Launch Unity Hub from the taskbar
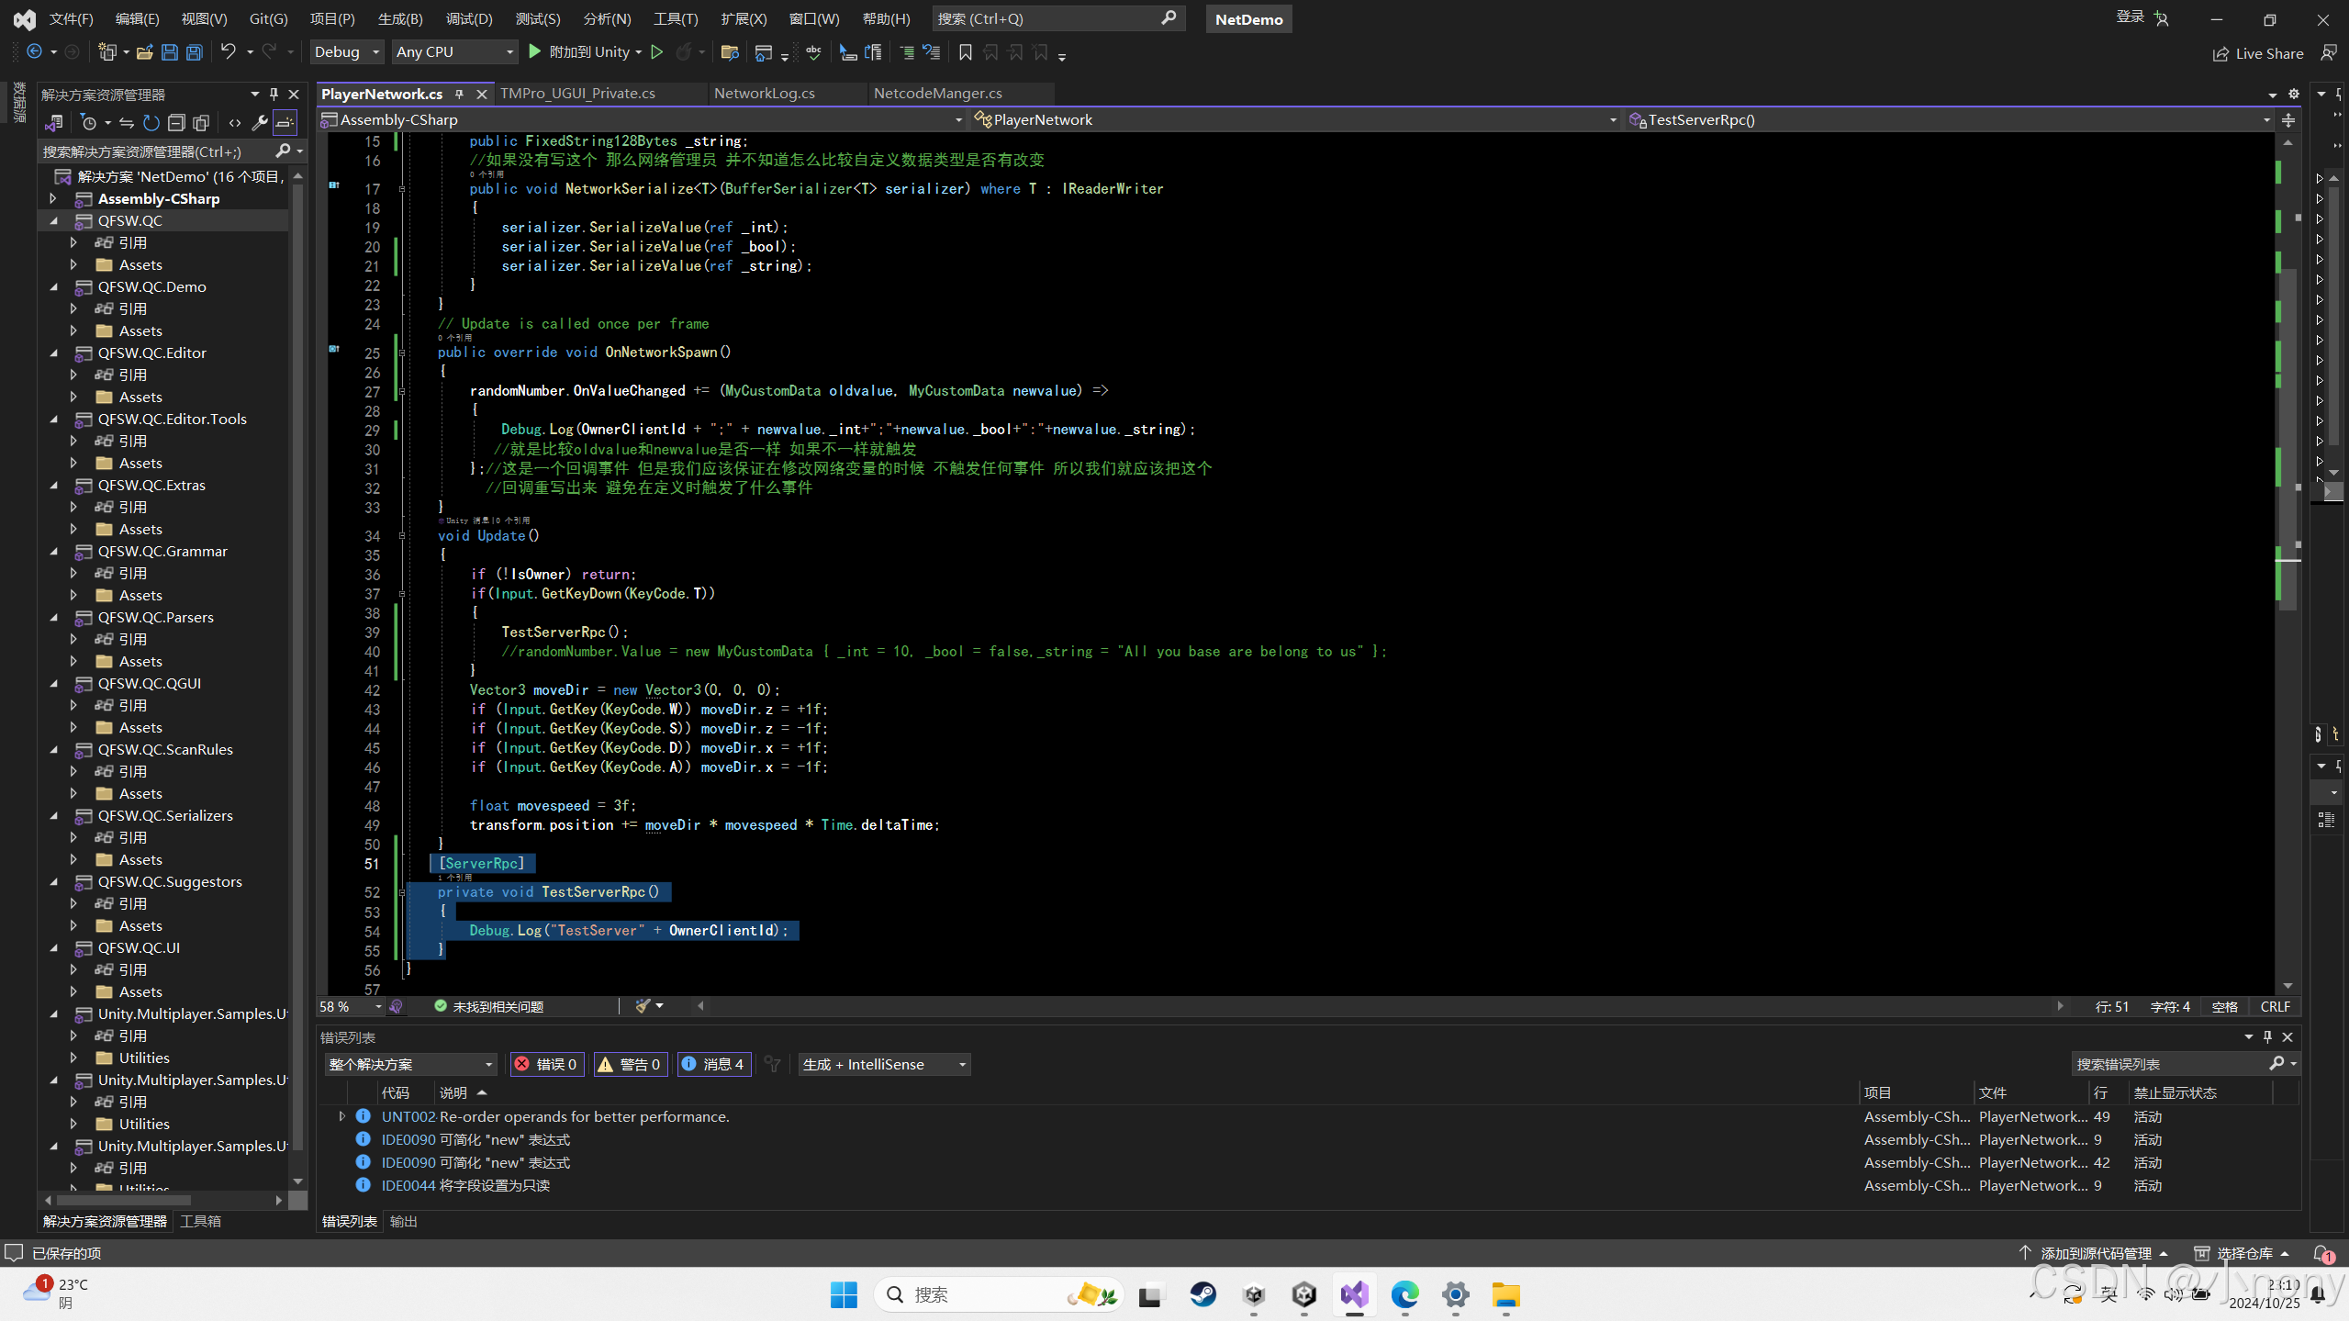 (1303, 1295)
